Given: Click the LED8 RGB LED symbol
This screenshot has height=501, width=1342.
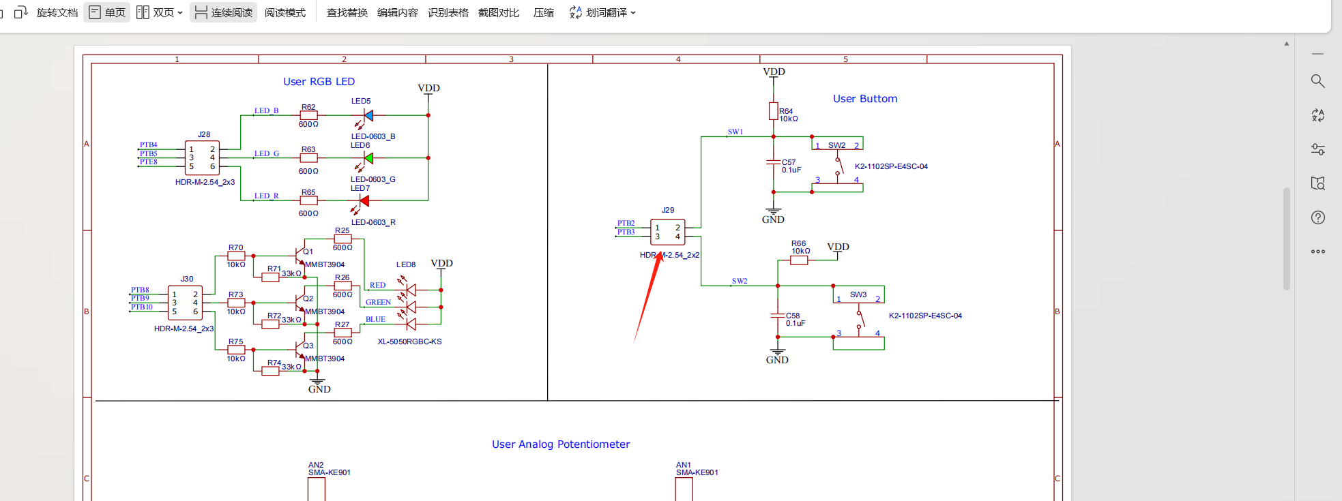Looking at the screenshot, I should tap(407, 304).
